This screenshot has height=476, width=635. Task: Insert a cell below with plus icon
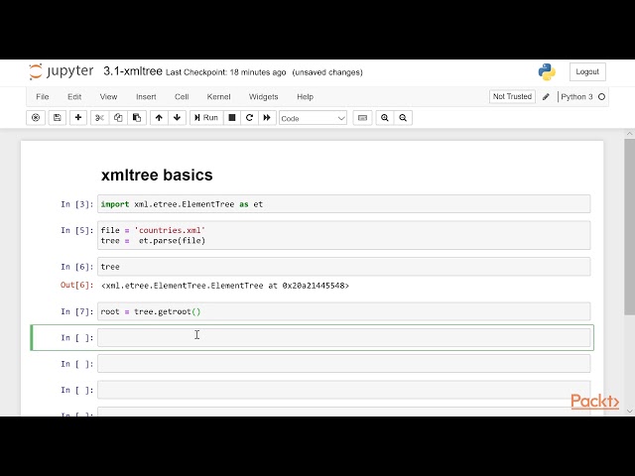pos(78,118)
